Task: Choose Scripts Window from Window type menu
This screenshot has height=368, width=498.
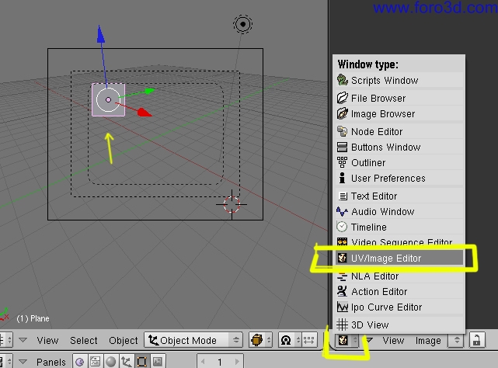Action: click(x=399, y=80)
